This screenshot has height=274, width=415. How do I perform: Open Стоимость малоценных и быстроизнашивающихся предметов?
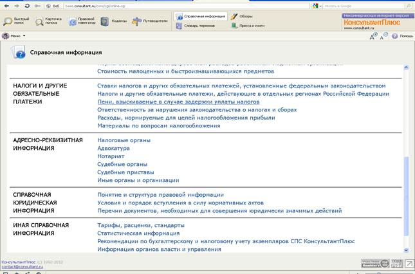(x=185, y=71)
